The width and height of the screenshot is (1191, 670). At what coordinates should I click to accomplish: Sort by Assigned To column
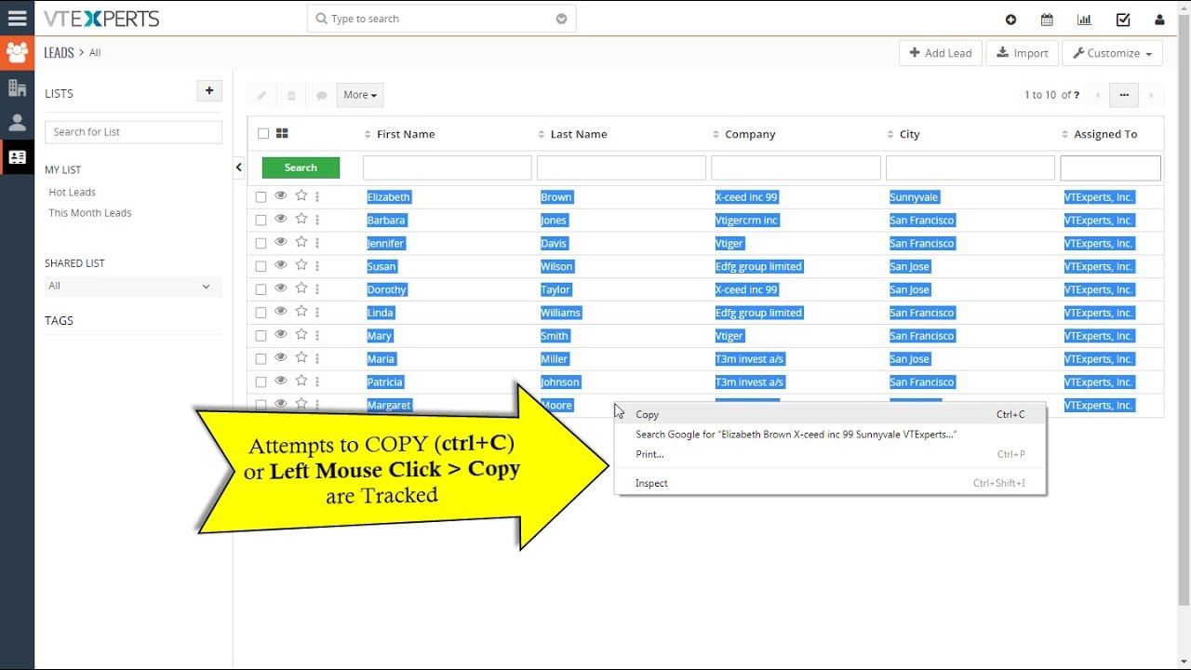tap(1105, 134)
